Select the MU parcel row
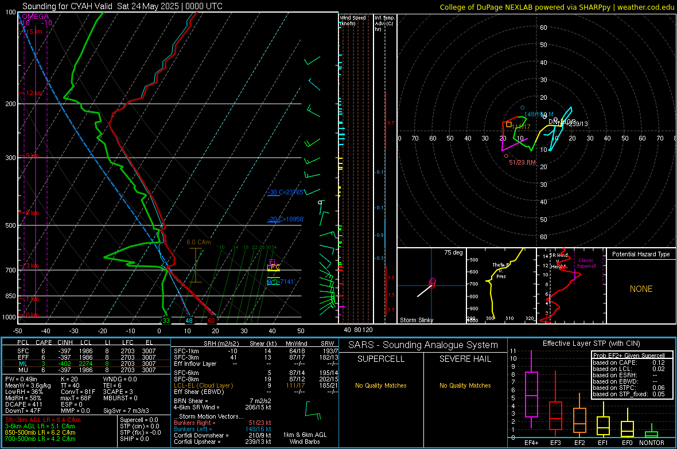 pos(85,370)
